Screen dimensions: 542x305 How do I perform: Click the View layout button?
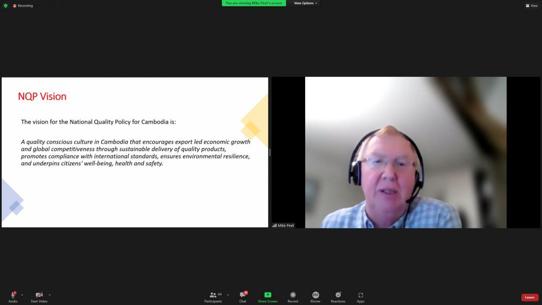point(531,5)
